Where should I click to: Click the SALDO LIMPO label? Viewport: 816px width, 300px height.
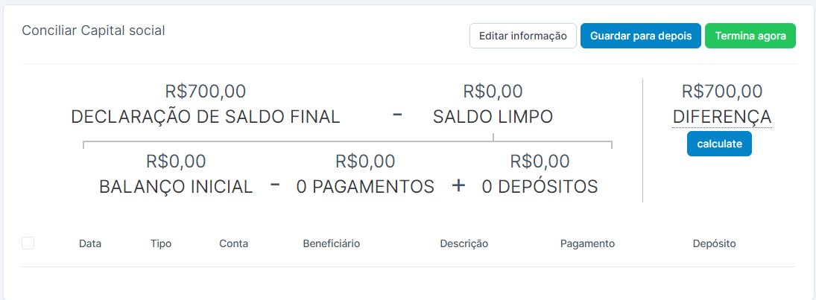coord(493,117)
